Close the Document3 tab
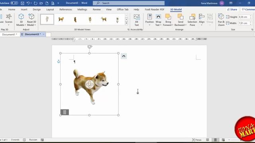The width and height of the screenshot is (255, 143). 43,35
